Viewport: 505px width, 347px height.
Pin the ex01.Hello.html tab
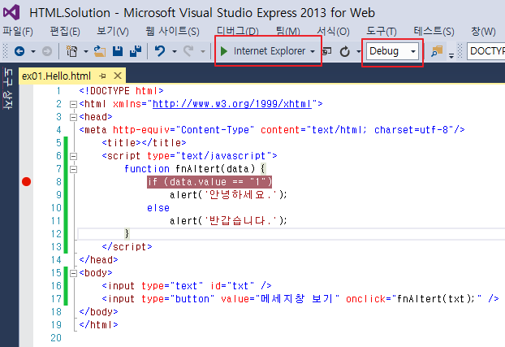(103, 76)
